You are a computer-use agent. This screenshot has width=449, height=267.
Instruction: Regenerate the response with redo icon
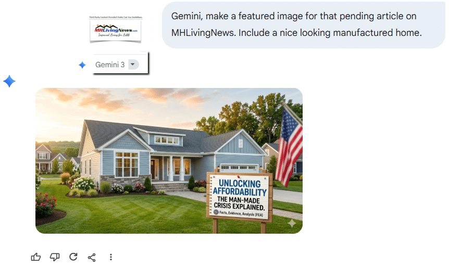(73, 257)
